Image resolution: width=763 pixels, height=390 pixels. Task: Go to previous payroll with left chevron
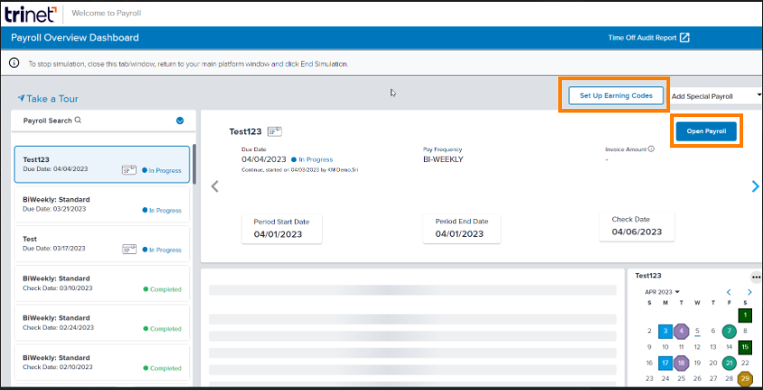[215, 186]
